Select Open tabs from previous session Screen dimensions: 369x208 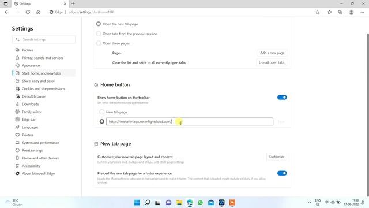[x=99, y=34]
